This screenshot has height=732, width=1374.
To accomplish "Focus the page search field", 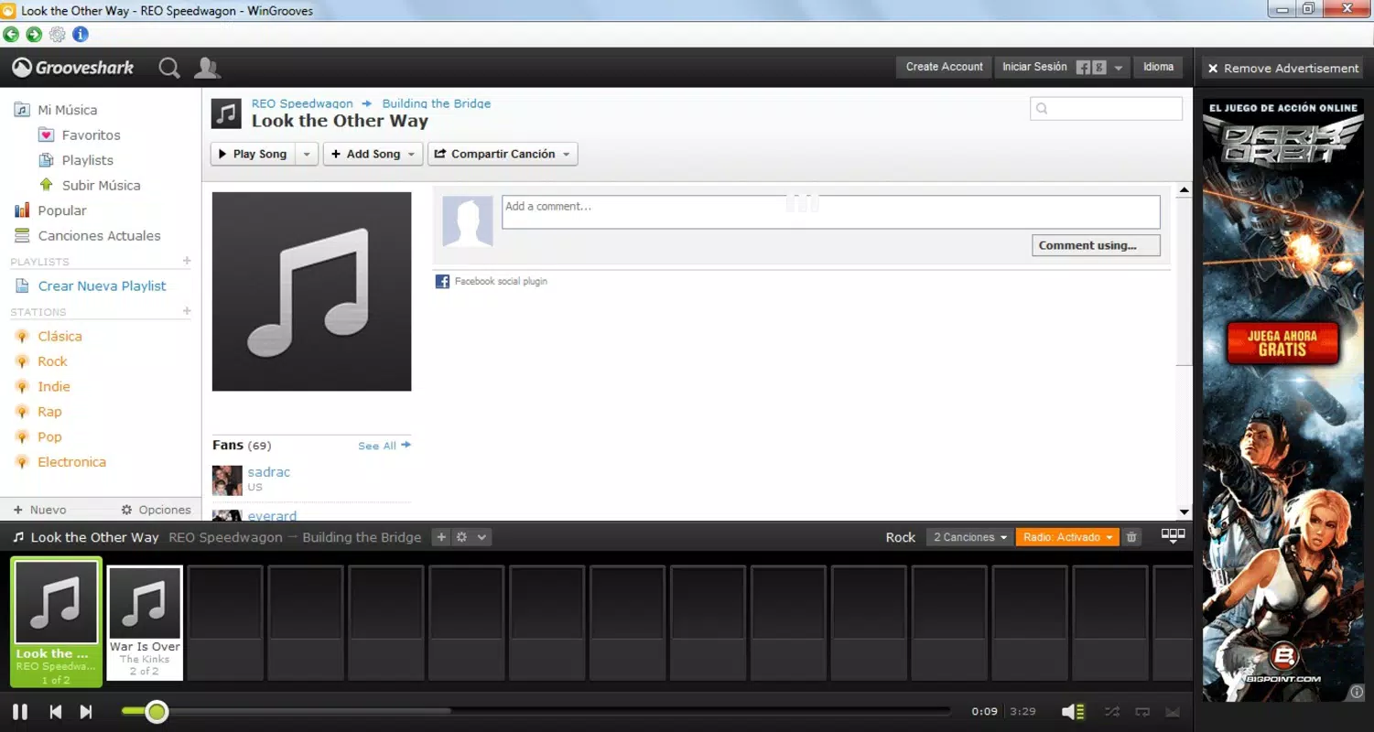I will pyautogui.click(x=1106, y=109).
